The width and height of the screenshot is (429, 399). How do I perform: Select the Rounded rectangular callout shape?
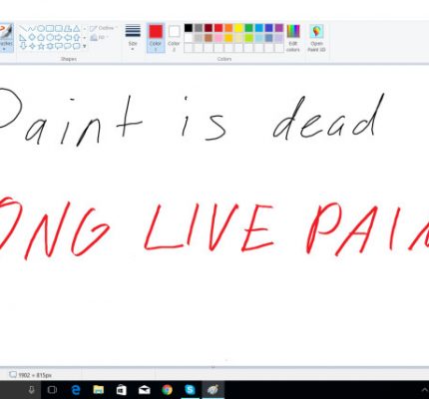point(59,46)
